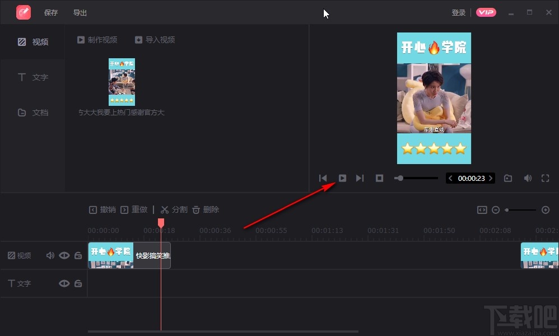This screenshot has width=559, height=336.
Task: Zoom in timeline with plus icon
Action: [x=546, y=210]
